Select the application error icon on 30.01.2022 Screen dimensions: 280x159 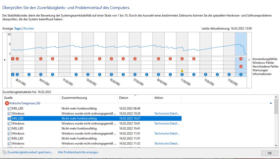point(41,59)
